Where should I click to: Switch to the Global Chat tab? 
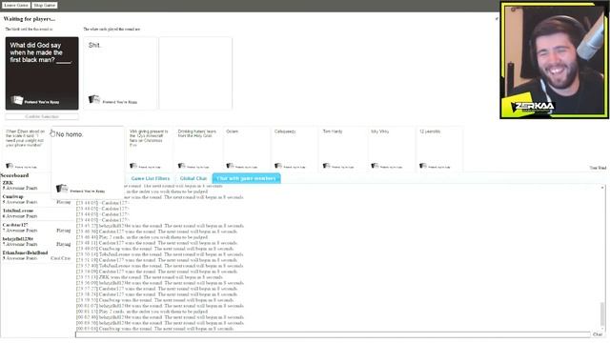(193, 178)
